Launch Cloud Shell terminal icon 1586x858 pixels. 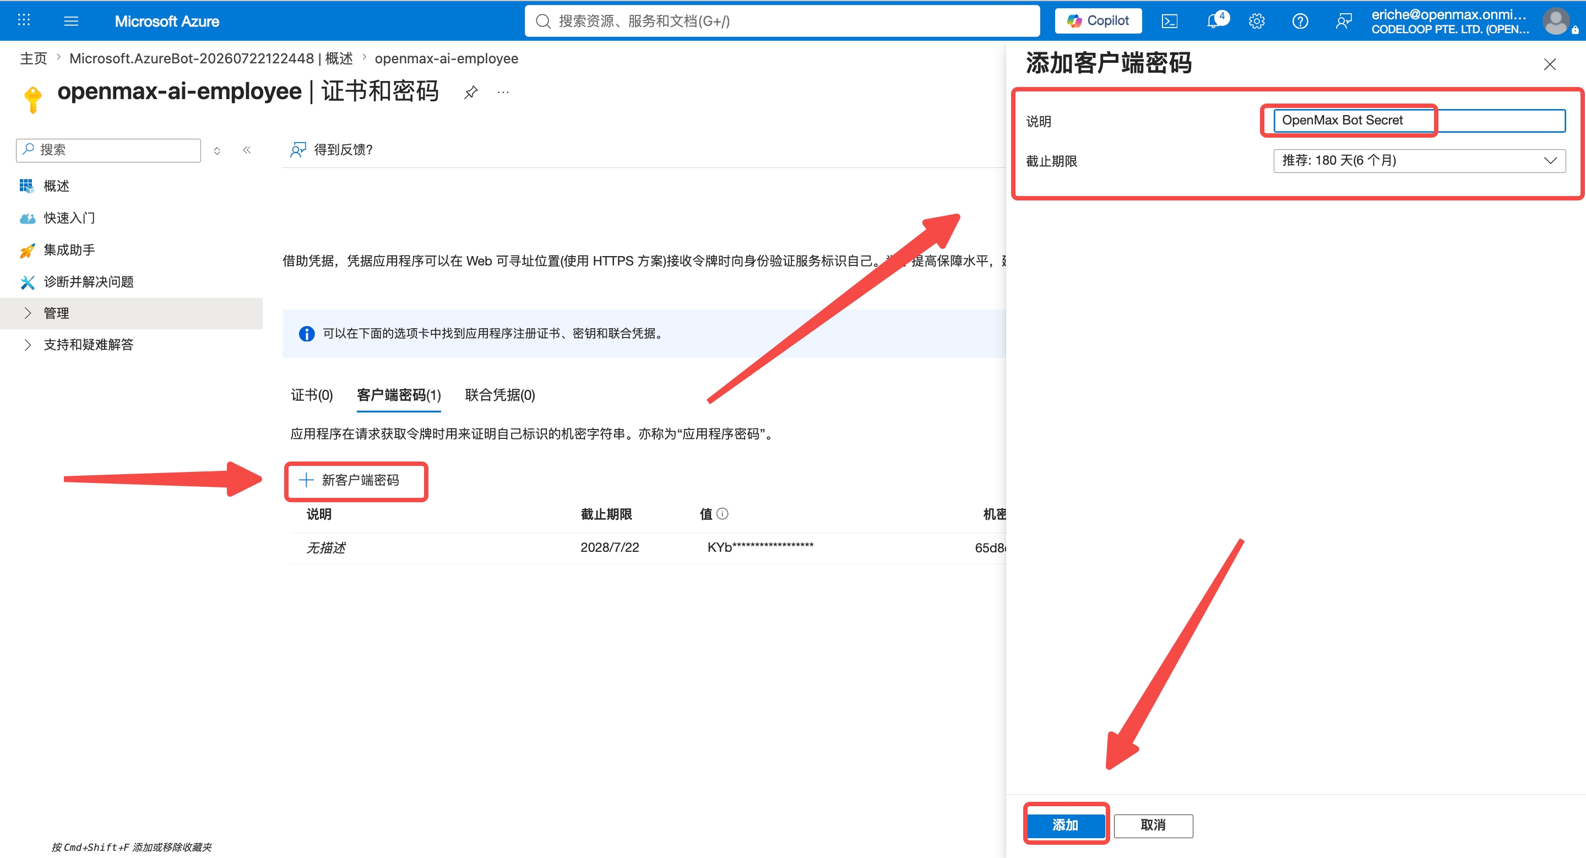point(1169,21)
